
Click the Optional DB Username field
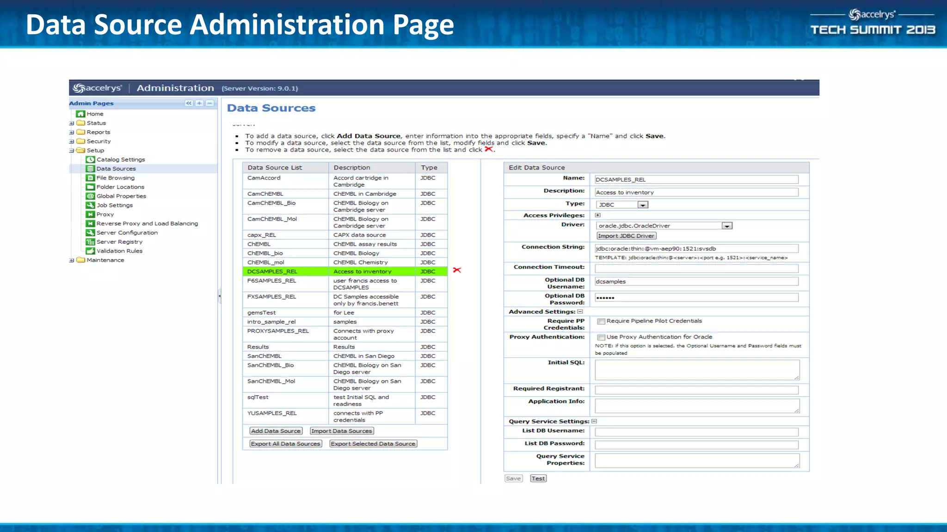(x=696, y=282)
